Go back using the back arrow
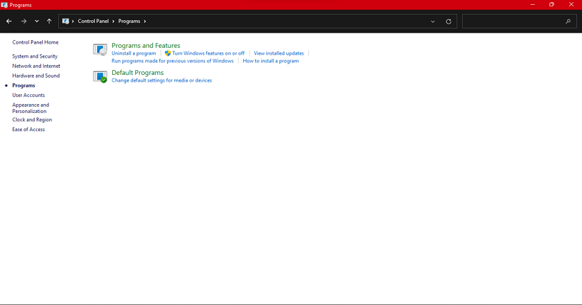Image resolution: width=582 pixels, height=305 pixels. [x=9, y=21]
